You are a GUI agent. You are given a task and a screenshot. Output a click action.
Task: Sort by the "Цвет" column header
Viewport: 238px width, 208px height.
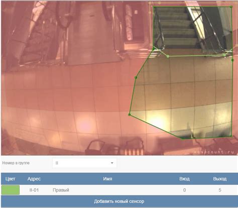coord(11,179)
